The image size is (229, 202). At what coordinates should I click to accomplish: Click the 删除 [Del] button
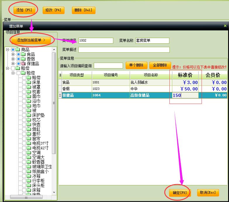[x=84, y=10]
